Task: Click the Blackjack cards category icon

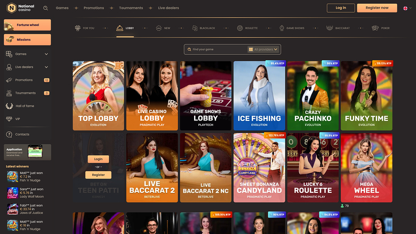Action: [x=195, y=28]
